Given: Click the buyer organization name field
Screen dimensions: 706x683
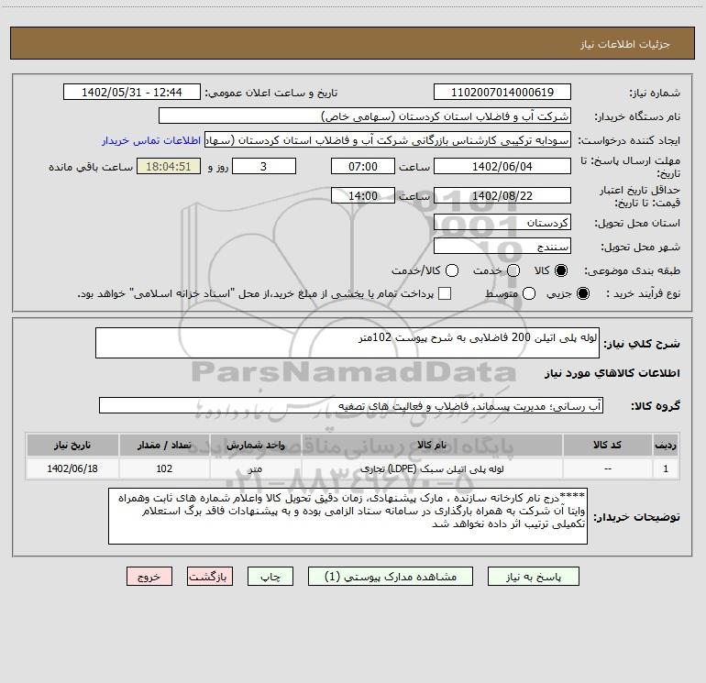Looking at the screenshot, I should point(365,116).
